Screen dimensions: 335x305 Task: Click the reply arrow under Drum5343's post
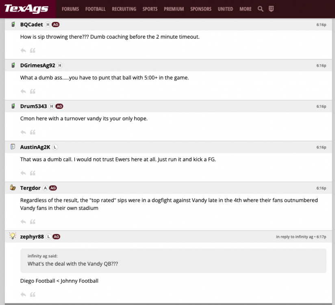(x=23, y=132)
